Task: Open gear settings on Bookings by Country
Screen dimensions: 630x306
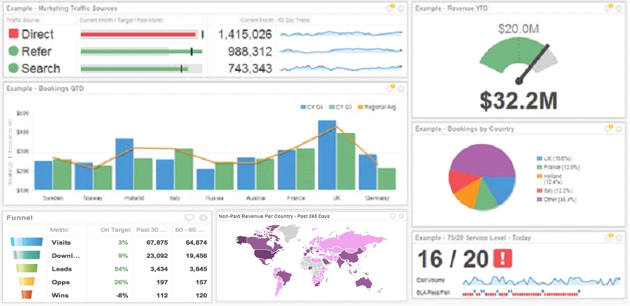Action: [x=621, y=129]
